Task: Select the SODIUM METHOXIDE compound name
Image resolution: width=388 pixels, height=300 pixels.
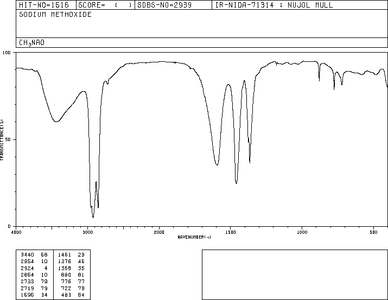Action: click(55, 14)
